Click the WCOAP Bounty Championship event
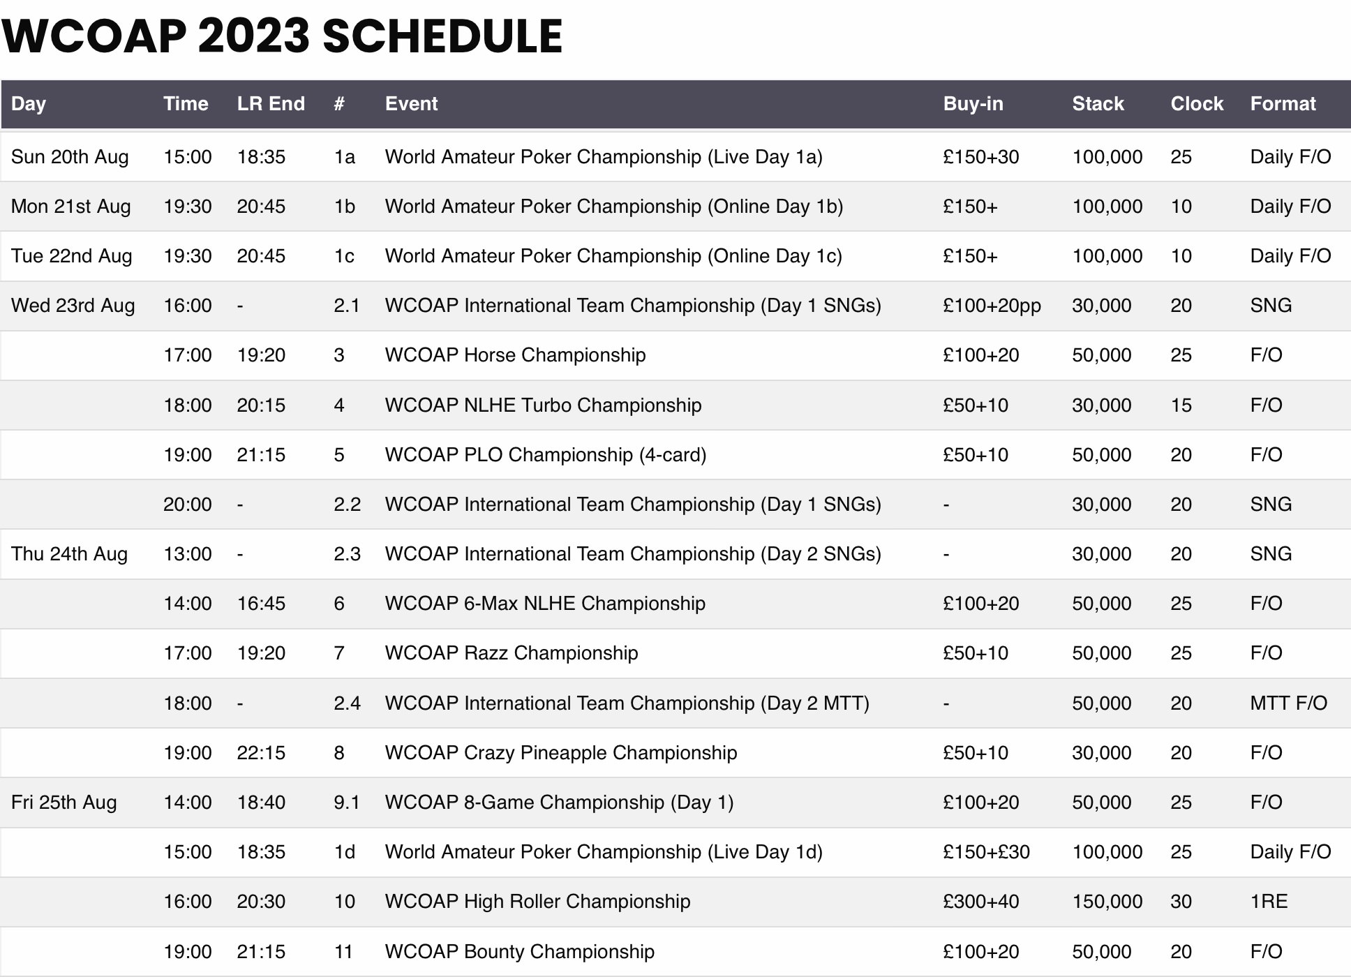1351x977 pixels. click(520, 952)
